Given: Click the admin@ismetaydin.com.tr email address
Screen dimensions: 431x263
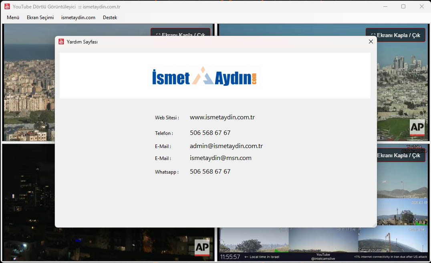Looking at the screenshot, I should (x=226, y=146).
